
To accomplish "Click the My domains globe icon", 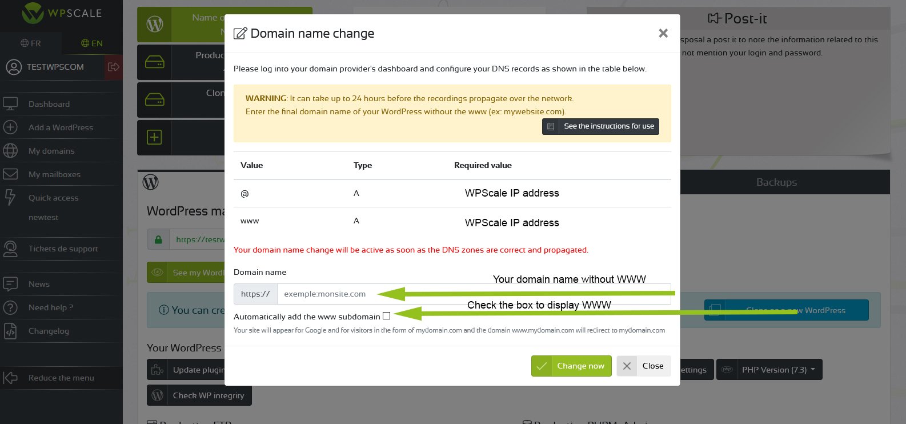I will (x=10, y=151).
